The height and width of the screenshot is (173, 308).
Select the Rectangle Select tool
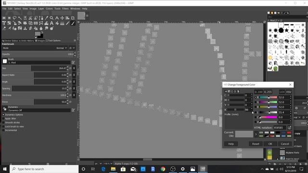(4, 18)
